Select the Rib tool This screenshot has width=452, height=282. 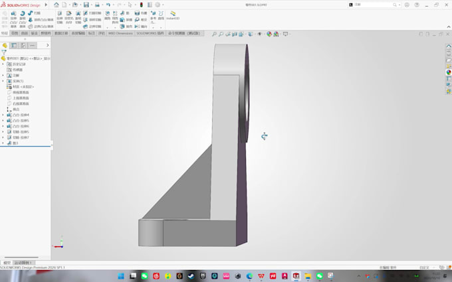(x=125, y=13)
